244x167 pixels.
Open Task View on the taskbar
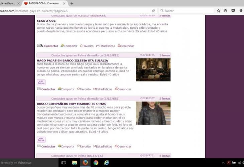click(64, 163)
